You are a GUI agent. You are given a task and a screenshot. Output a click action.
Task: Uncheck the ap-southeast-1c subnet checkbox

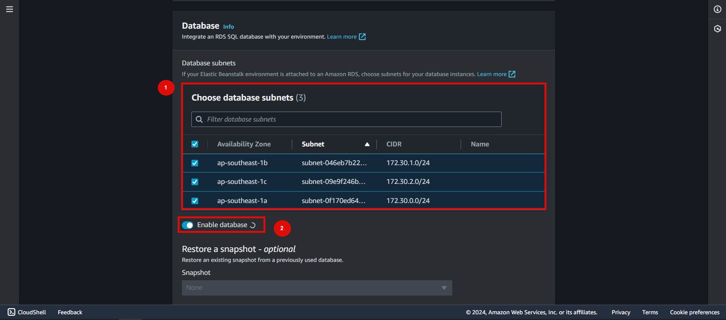[195, 182]
